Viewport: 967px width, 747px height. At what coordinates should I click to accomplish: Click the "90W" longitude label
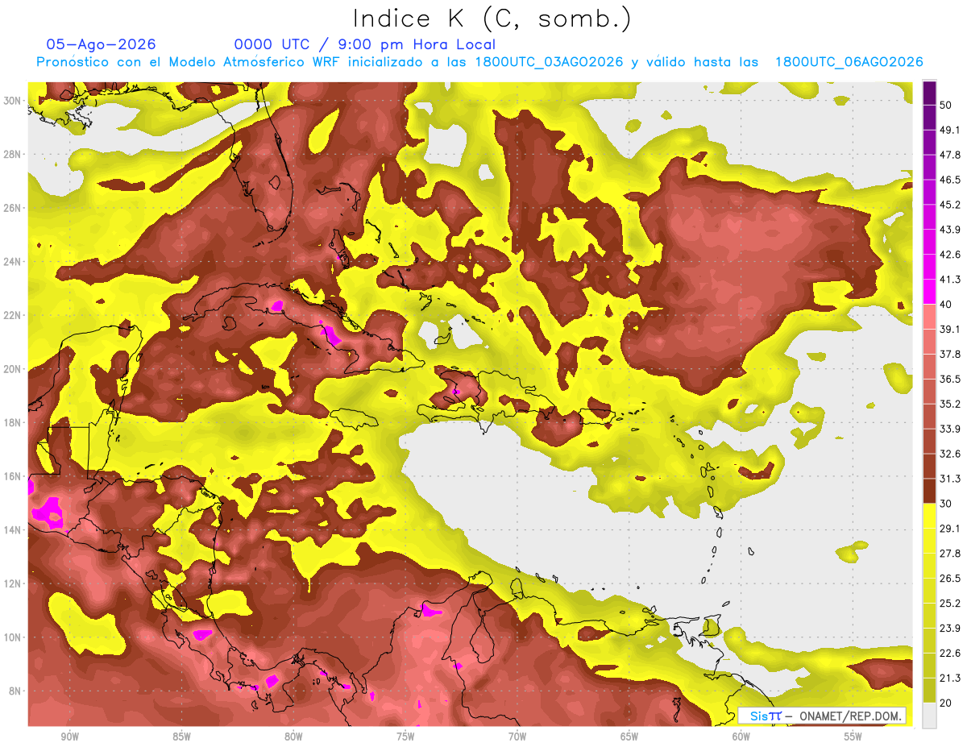[x=69, y=737]
